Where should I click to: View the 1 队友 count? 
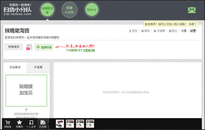133,31
